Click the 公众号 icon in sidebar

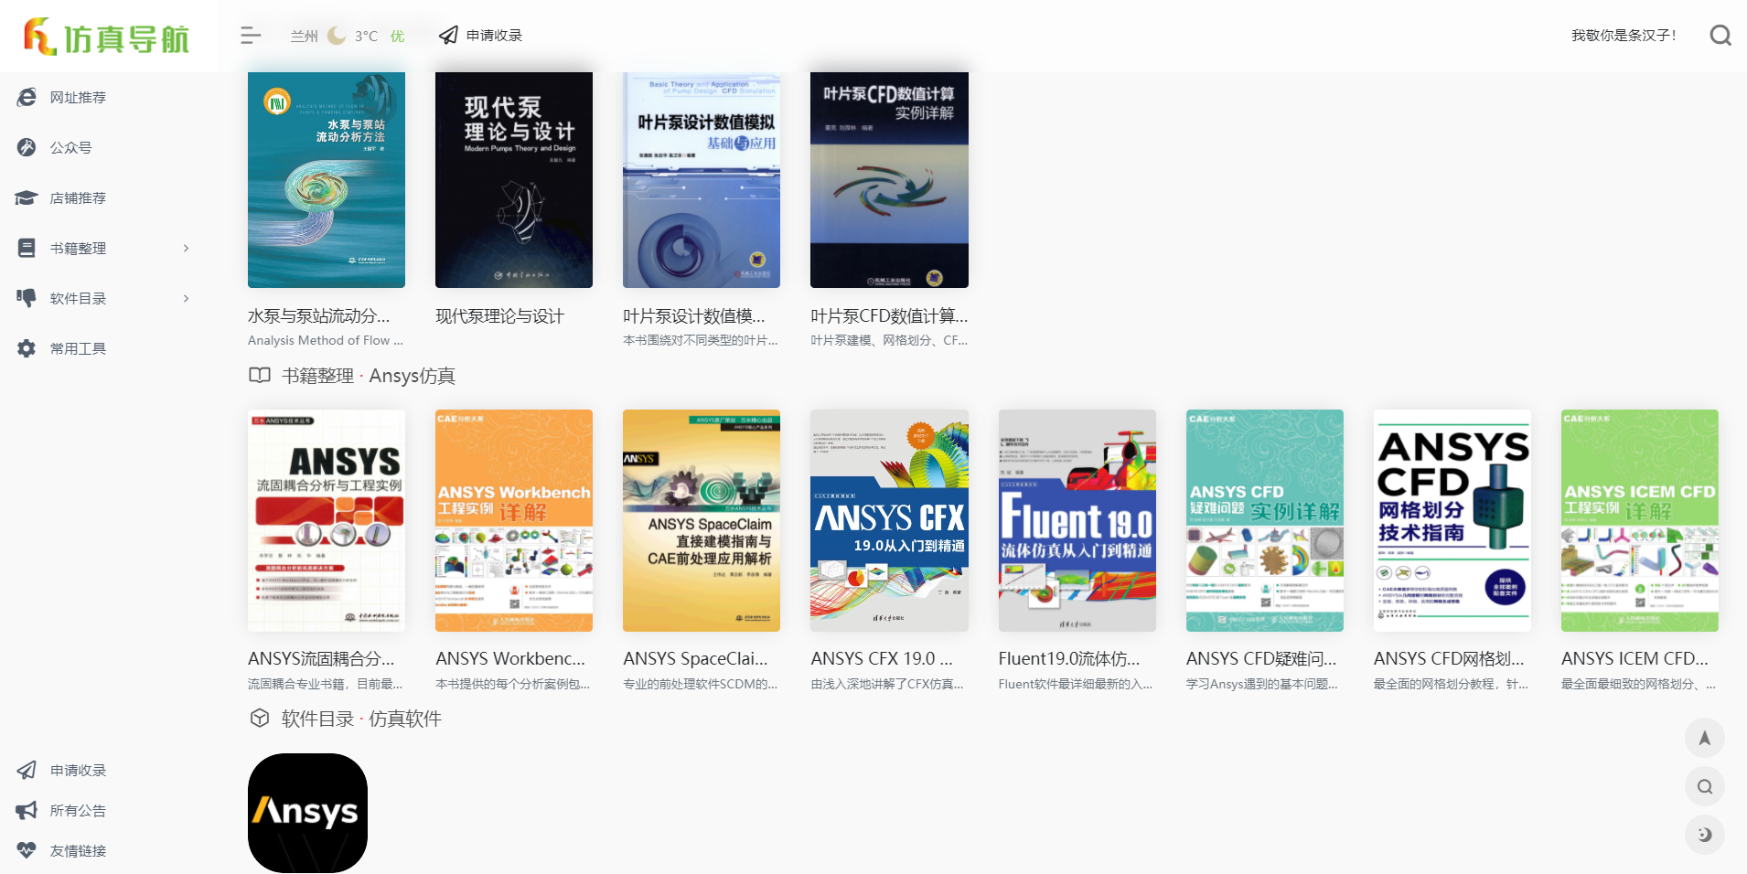click(27, 147)
